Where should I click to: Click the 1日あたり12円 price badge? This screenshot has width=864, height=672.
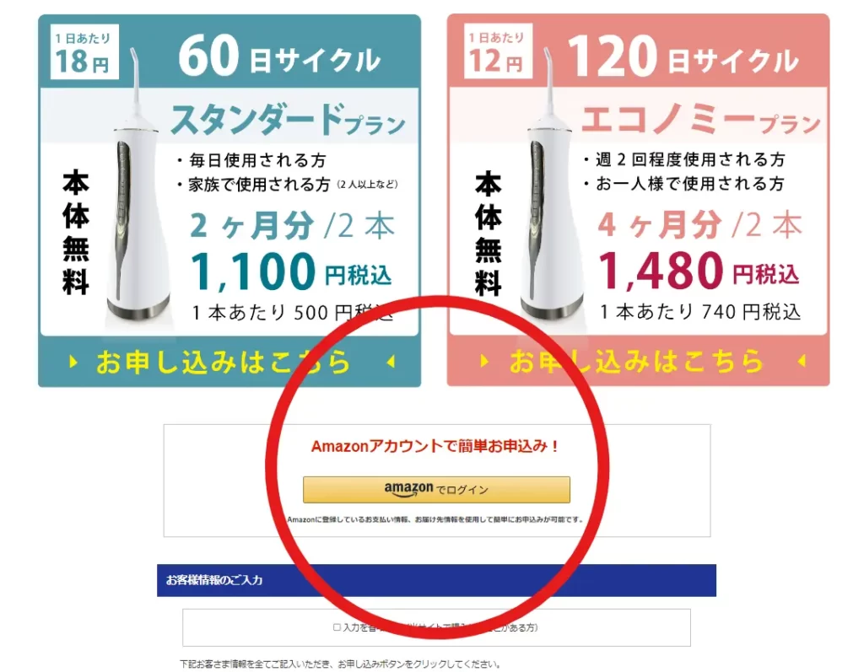(x=498, y=51)
